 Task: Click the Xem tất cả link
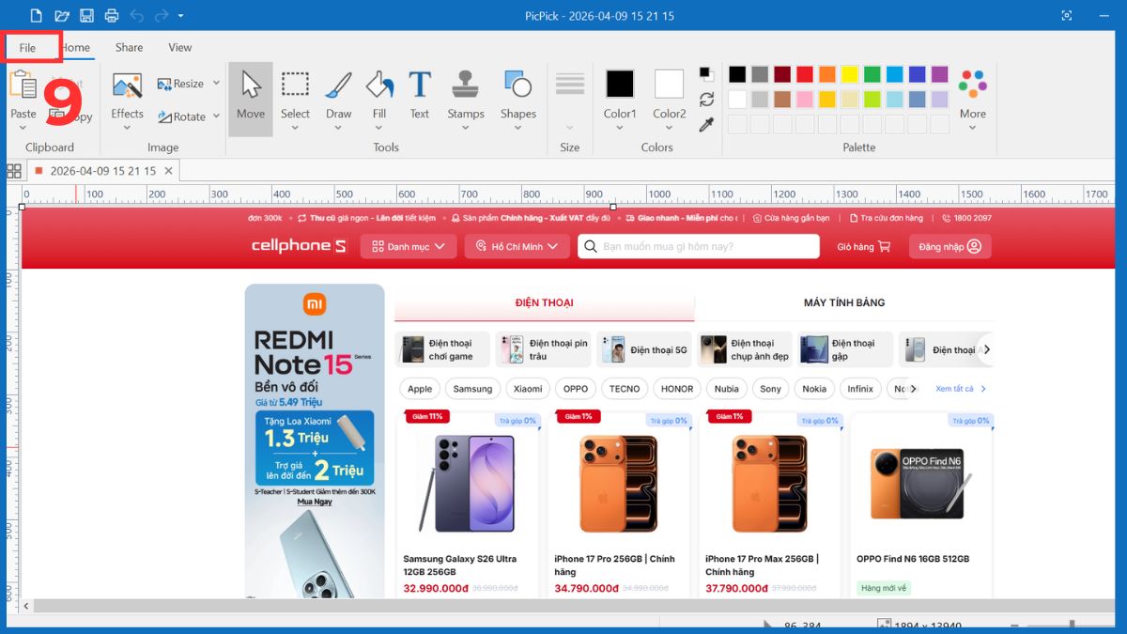[961, 389]
